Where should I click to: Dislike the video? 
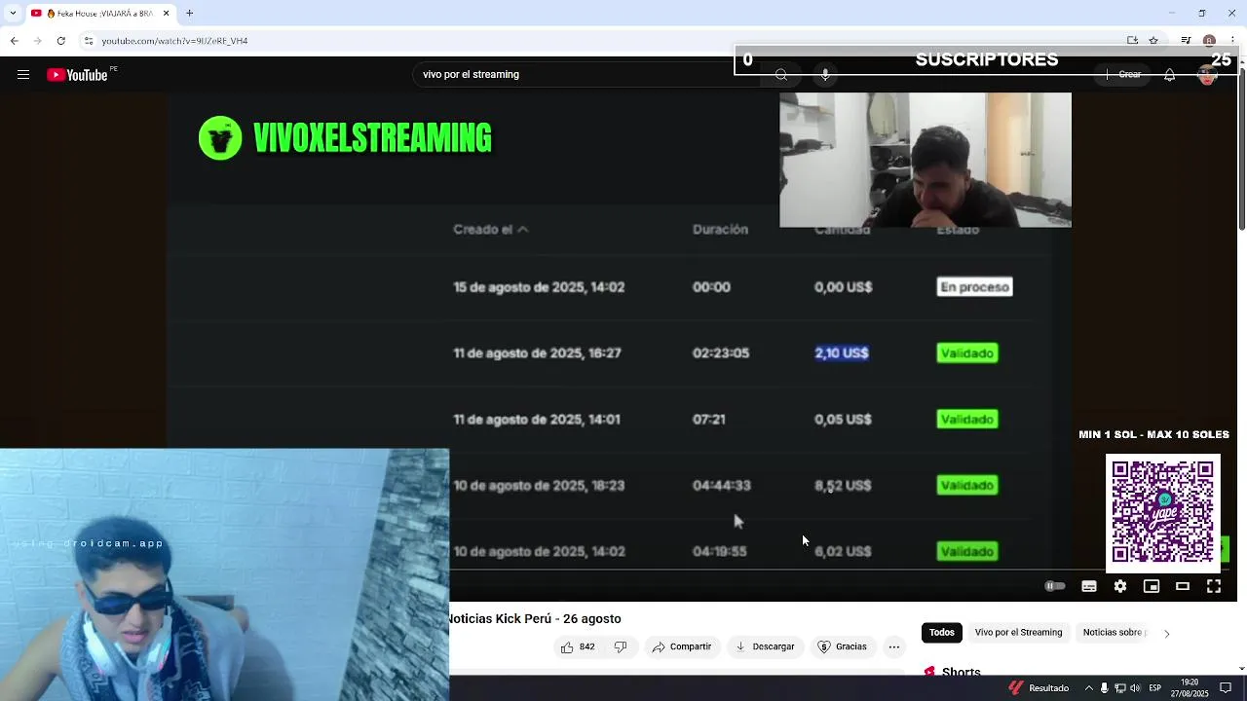click(621, 646)
